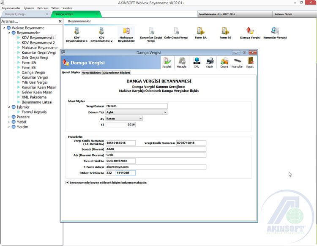
Task: Select KDV Beyannamesi-2 in tree
Action: click(38, 43)
